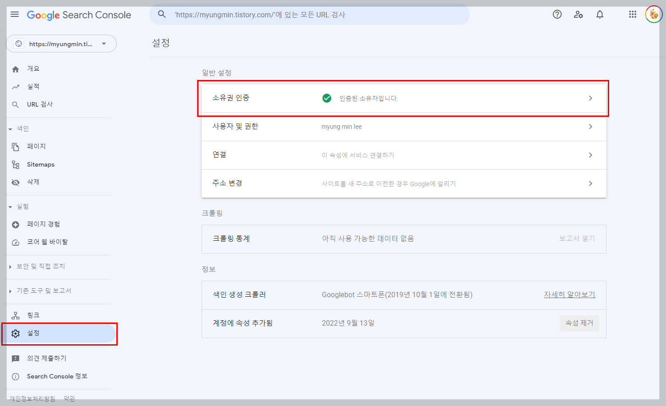Click the gear icon beside 설정
Screen dimensions: 666x406
click(16, 333)
